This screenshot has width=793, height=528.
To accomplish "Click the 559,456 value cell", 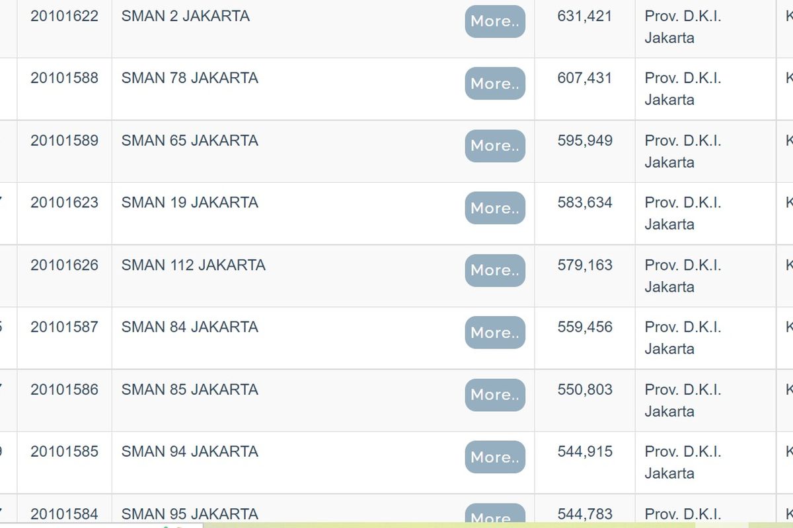I will coord(585,327).
